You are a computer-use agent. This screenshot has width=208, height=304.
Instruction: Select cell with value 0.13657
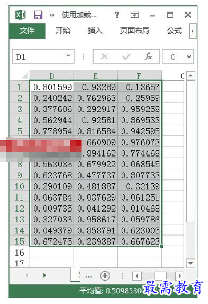point(139,87)
